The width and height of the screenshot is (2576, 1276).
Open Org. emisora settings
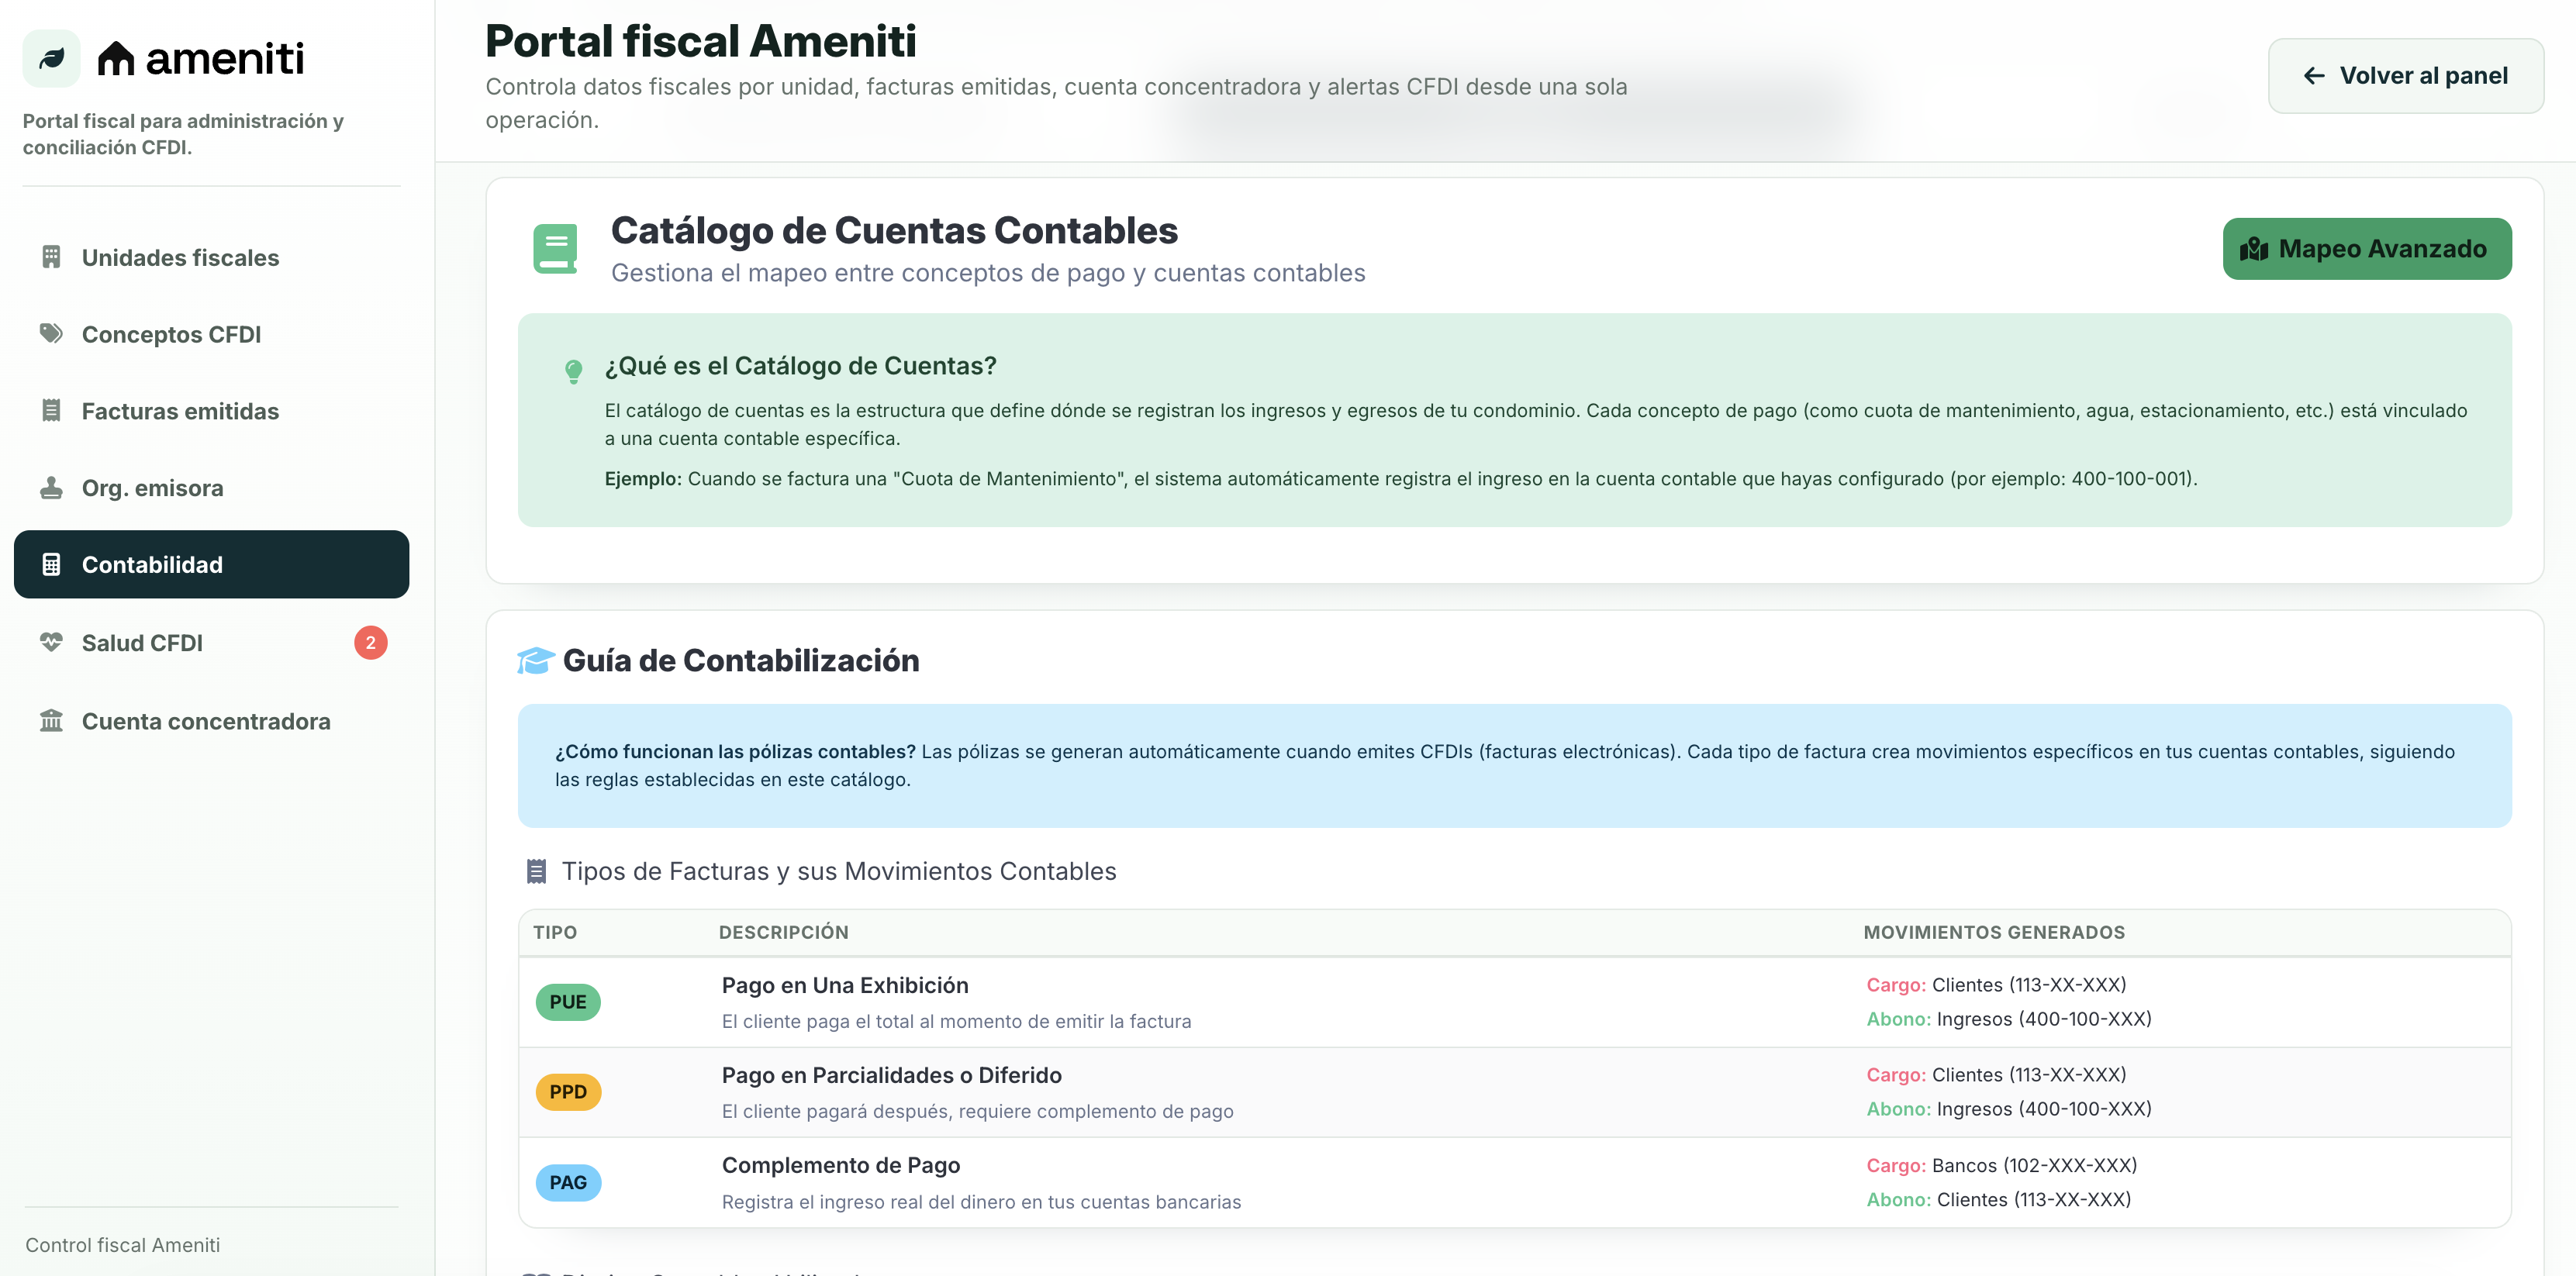212,488
